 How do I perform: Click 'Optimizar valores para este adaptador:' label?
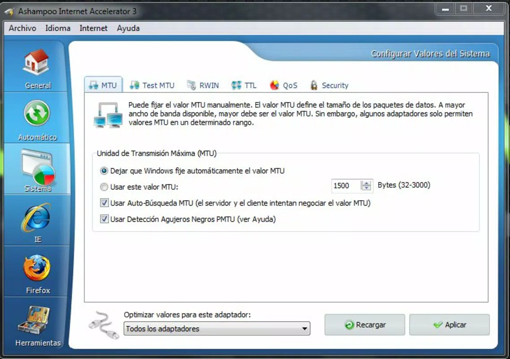click(x=187, y=315)
